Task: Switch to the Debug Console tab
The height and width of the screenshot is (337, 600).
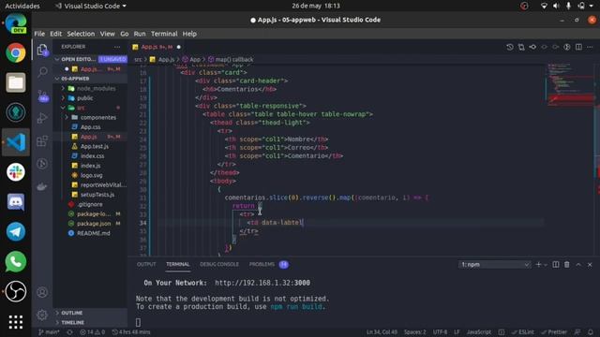Action: point(218,264)
